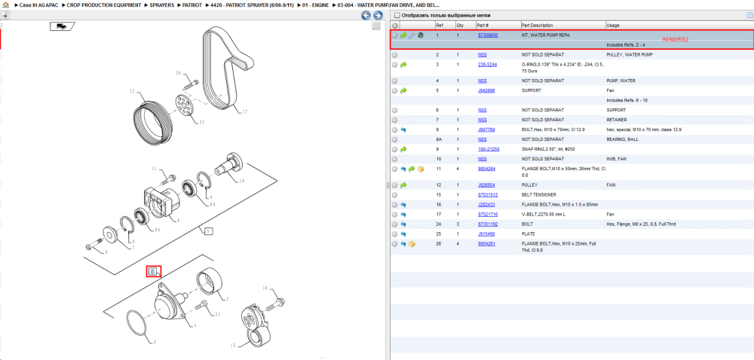
Task: Click blue arrow icon in 87351192 BOLT row
Action: tap(403, 224)
